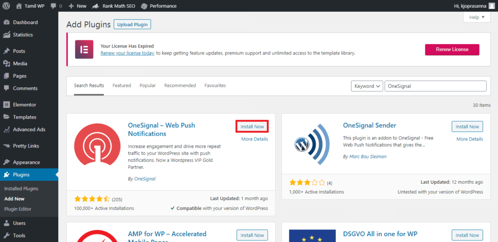Click '100,000+ Active Installations' text
The width and height of the screenshot is (498, 242).
(x=104, y=208)
